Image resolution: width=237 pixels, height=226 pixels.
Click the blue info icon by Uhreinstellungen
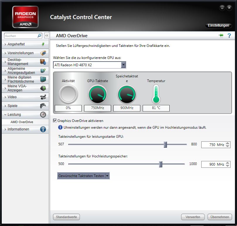[x=60, y=128]
